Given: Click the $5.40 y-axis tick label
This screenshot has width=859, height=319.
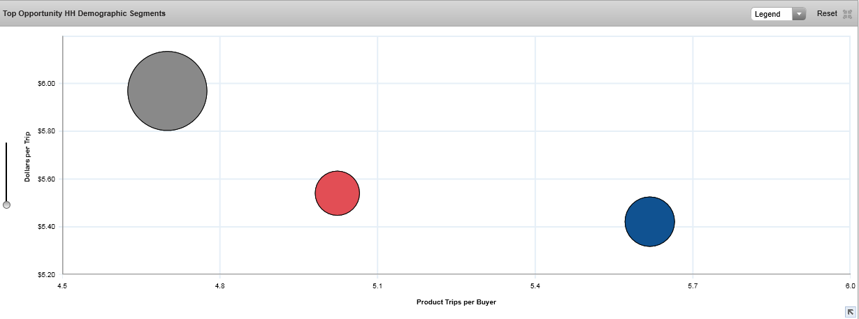Looking at the screenshot, I should point(46,227).
